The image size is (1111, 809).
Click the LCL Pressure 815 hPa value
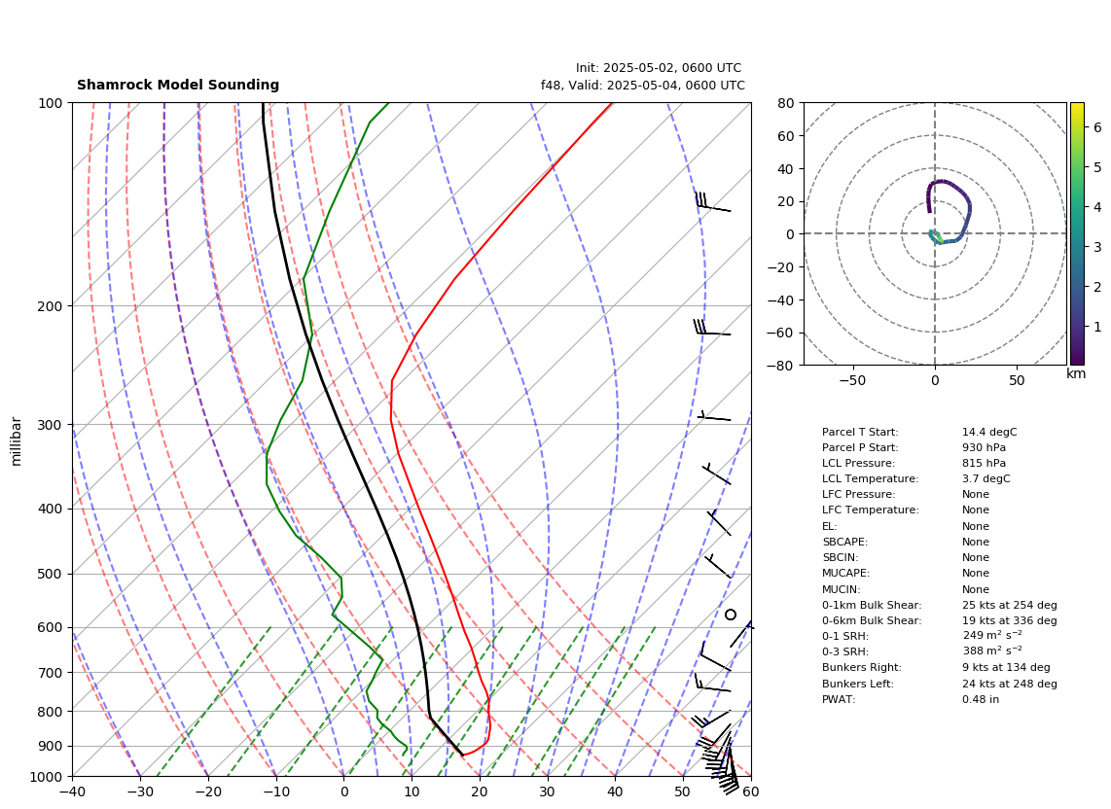point(984,463)
